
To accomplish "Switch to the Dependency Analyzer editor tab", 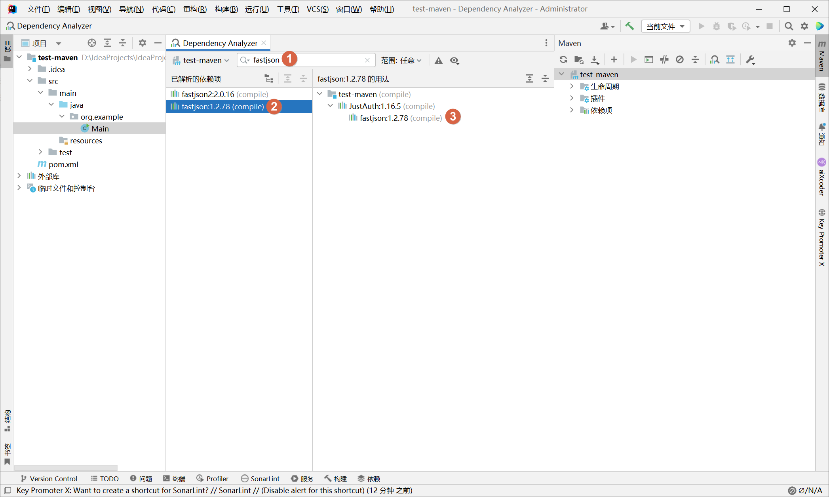I will click(220, 43).
